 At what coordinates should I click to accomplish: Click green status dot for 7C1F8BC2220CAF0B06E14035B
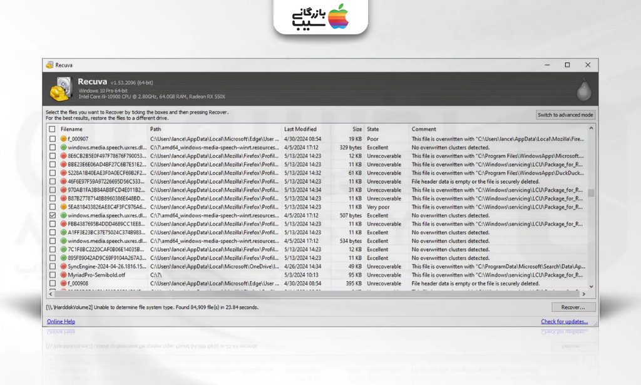pos(63,249)
